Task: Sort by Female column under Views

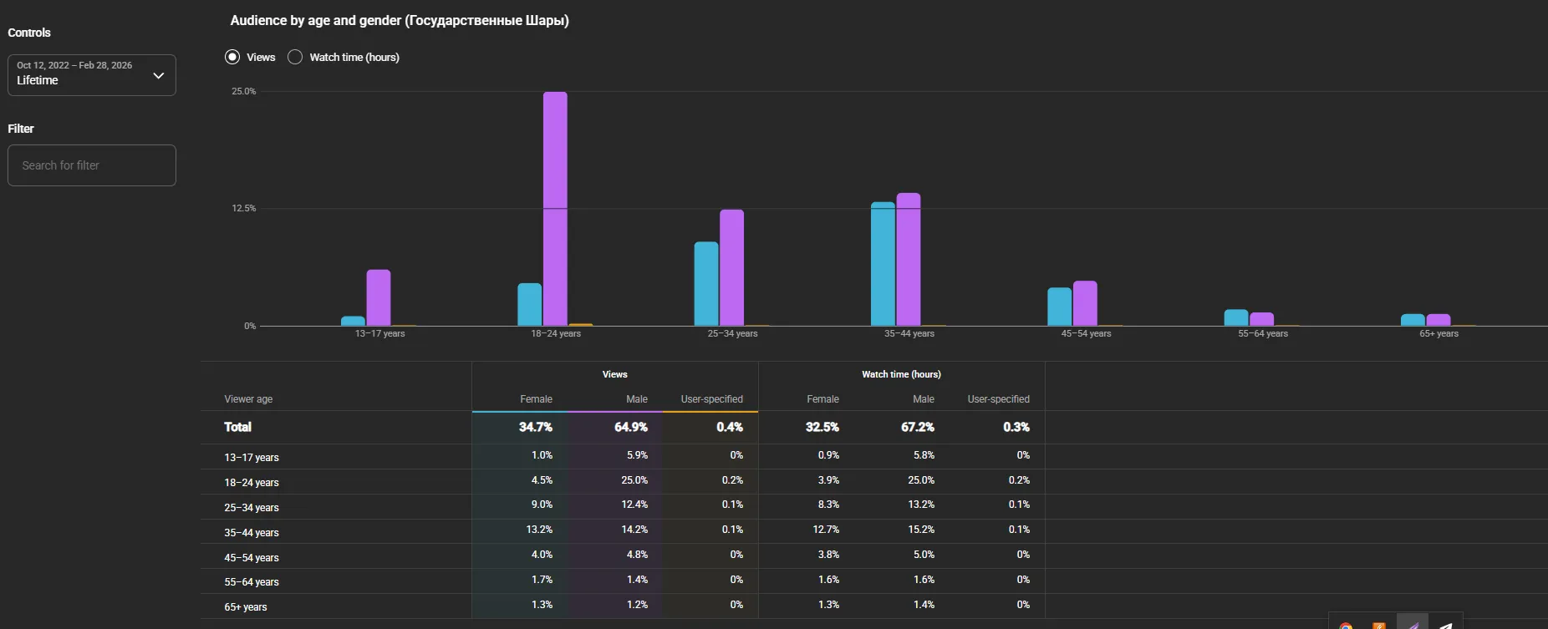Action: [x=536, y=399]
